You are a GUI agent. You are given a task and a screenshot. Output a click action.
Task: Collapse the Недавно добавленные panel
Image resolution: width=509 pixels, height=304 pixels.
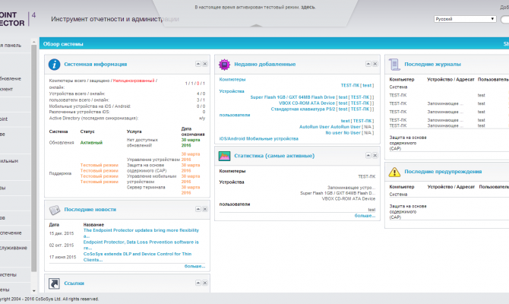coord(368,64)
